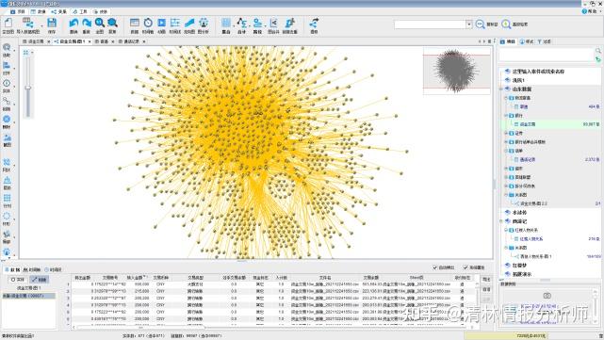Select the 红楼梦 case in the tree
This screenshot has height=340, width=604.
tap(519, 266)
